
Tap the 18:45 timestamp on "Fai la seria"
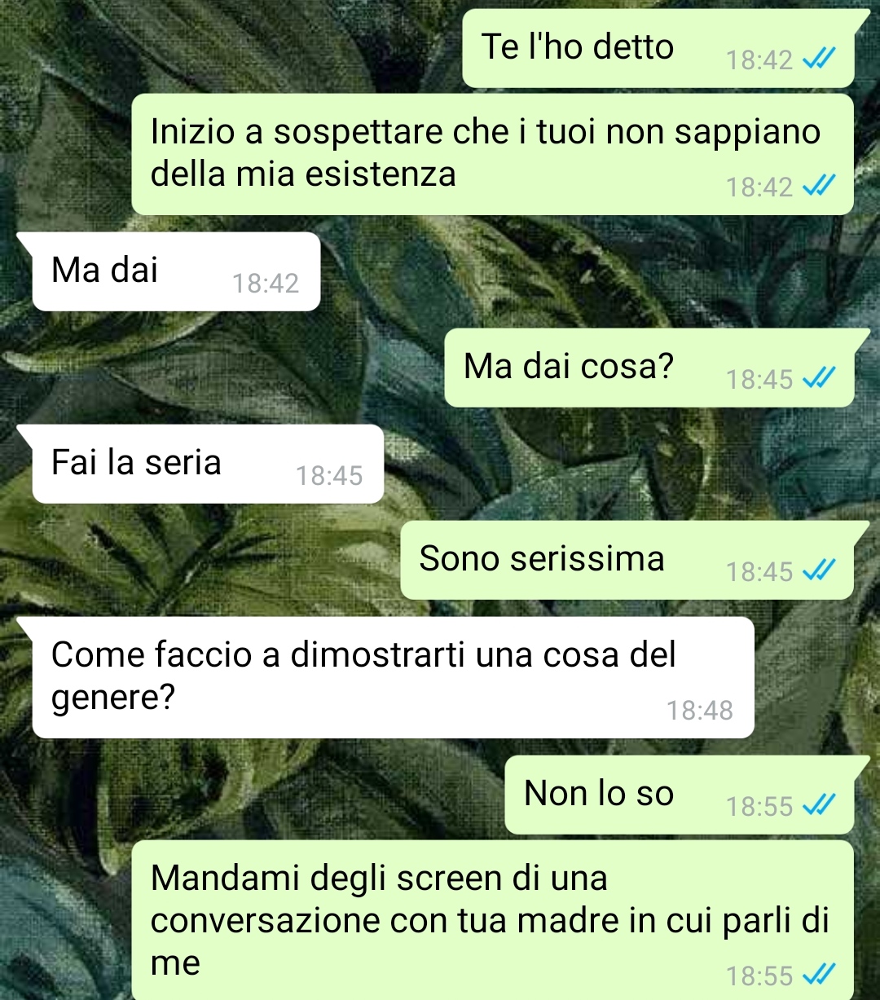[x=329, y=476]
